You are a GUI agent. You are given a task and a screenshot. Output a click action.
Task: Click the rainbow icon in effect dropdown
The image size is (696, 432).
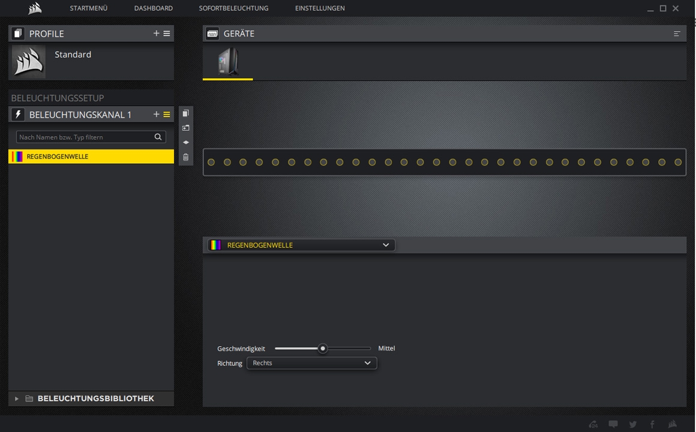coord(216,245)
